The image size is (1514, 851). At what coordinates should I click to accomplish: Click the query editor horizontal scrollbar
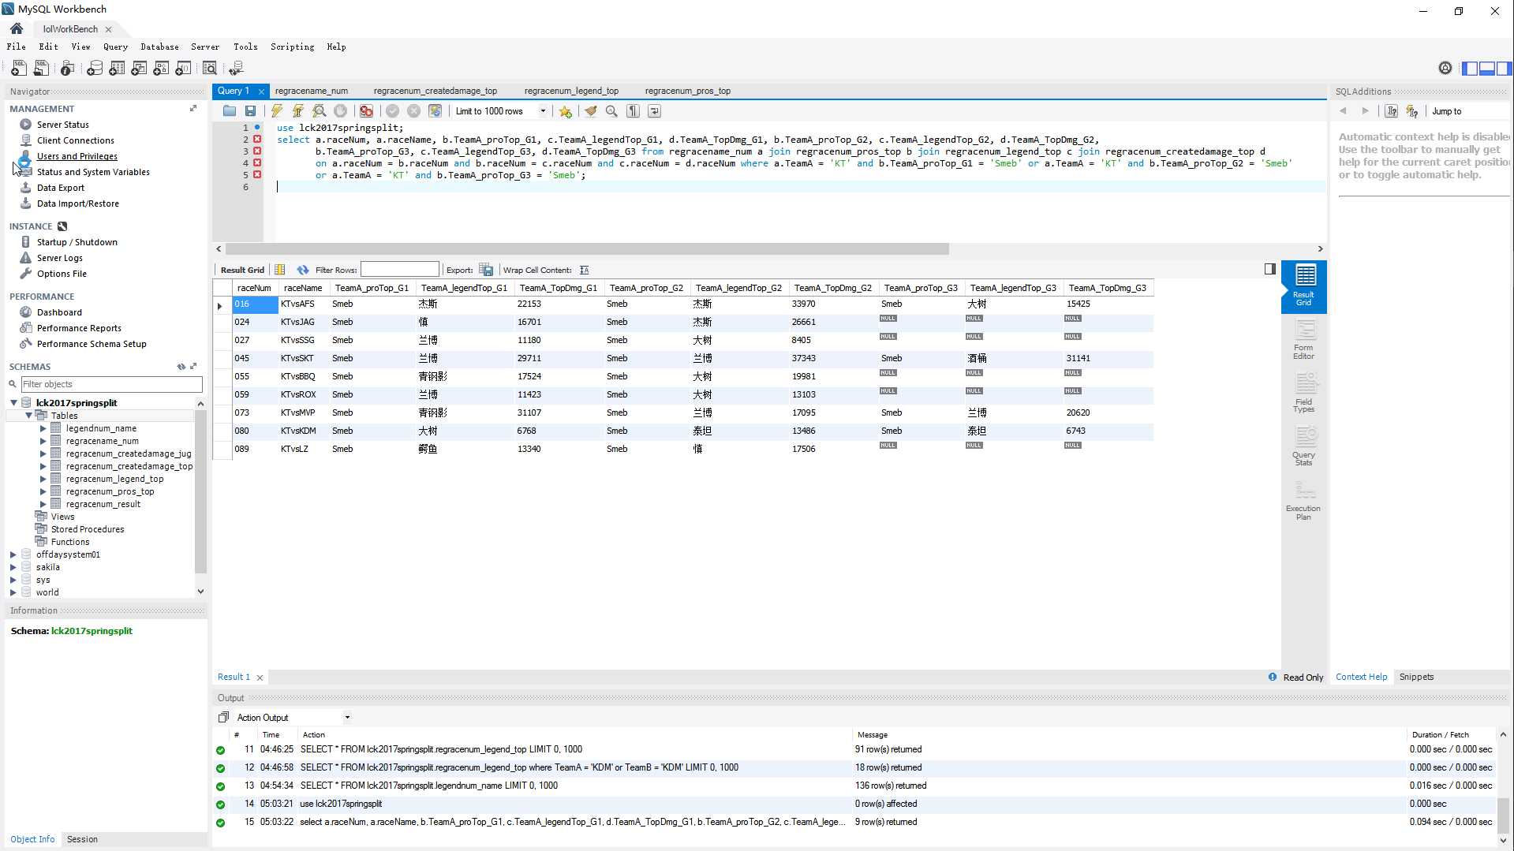click(587, 249)
